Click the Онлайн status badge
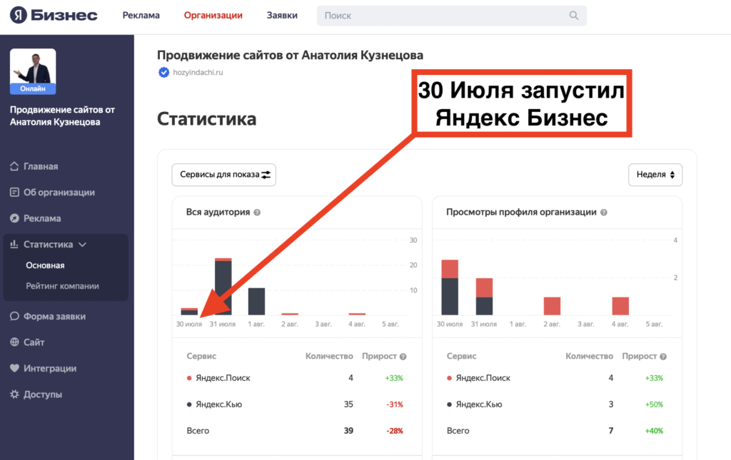The height and width of the screenshot is (460, 731). (33, 88)
